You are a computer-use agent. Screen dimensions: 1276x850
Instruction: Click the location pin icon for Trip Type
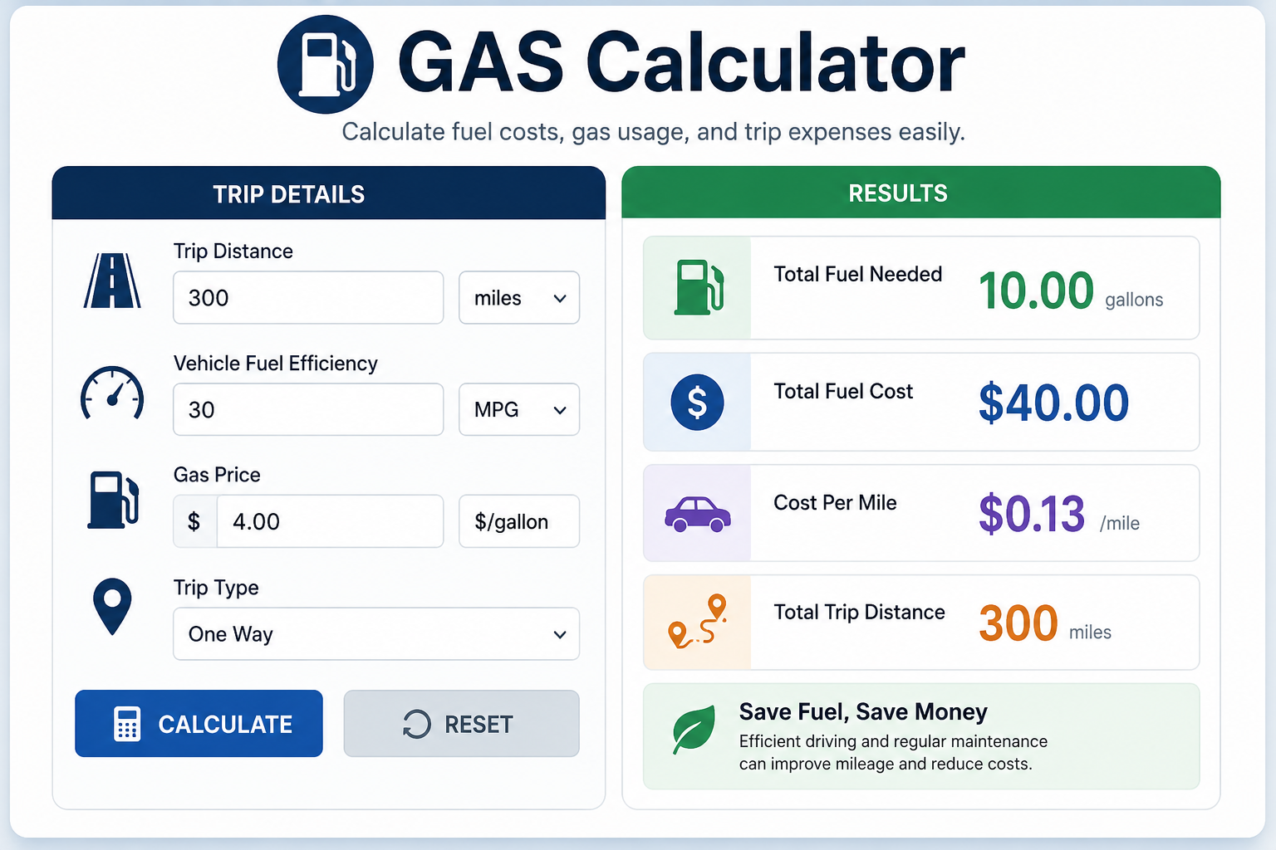coord(112,607)
